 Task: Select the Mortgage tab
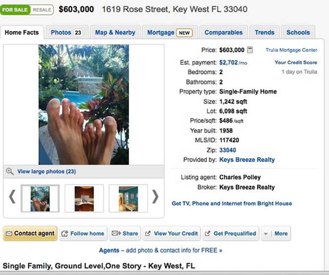point(169,33)
